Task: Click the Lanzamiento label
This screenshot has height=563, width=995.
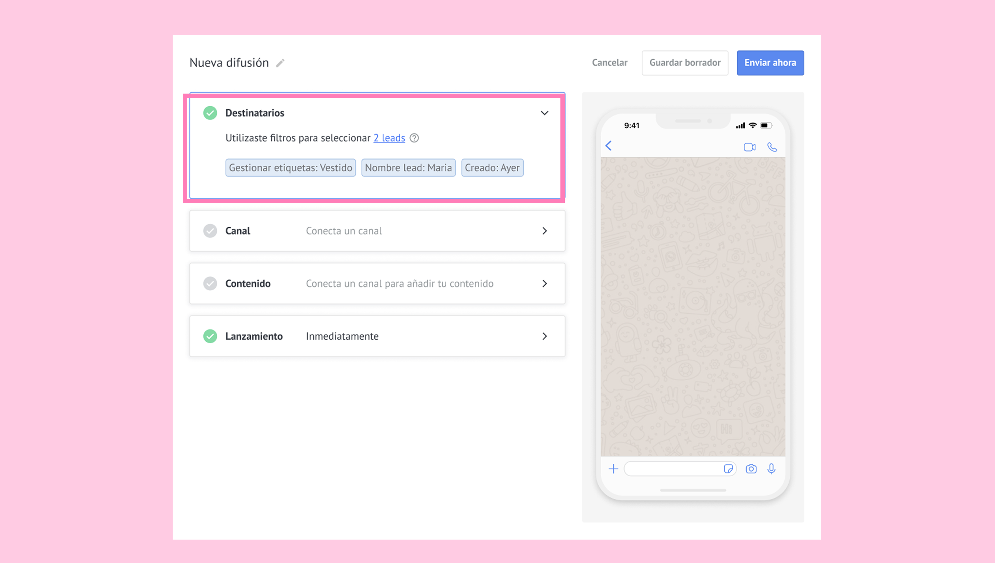Action: pos(254,336)
